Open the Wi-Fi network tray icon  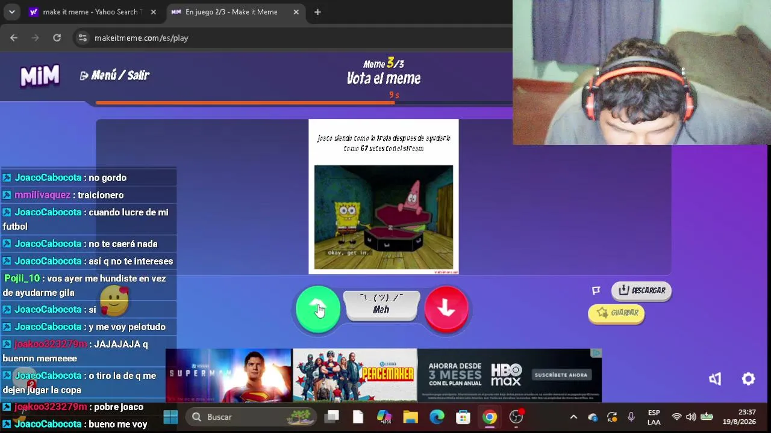[x=676, y=417]
